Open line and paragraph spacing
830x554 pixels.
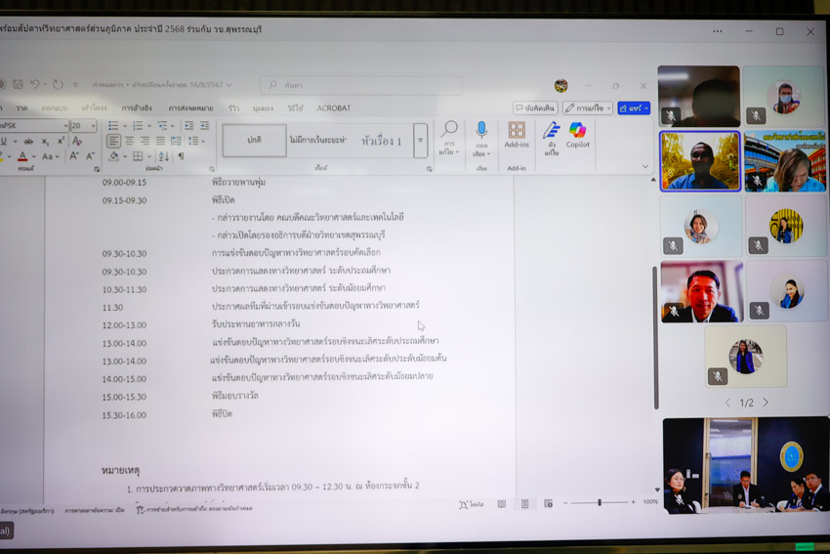pos(192,141)
